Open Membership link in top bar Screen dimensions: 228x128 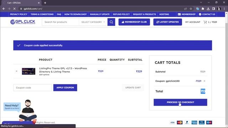click(187, 14)
